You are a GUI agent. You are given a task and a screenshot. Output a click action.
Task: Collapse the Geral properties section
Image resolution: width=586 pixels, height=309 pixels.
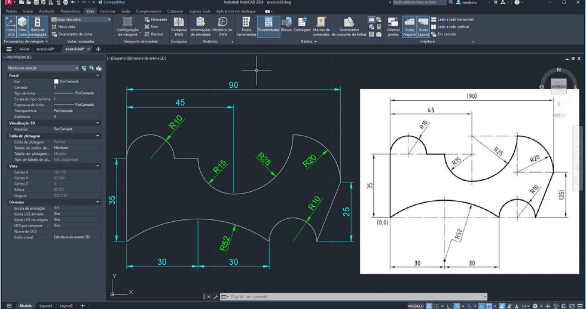[97, 76]
